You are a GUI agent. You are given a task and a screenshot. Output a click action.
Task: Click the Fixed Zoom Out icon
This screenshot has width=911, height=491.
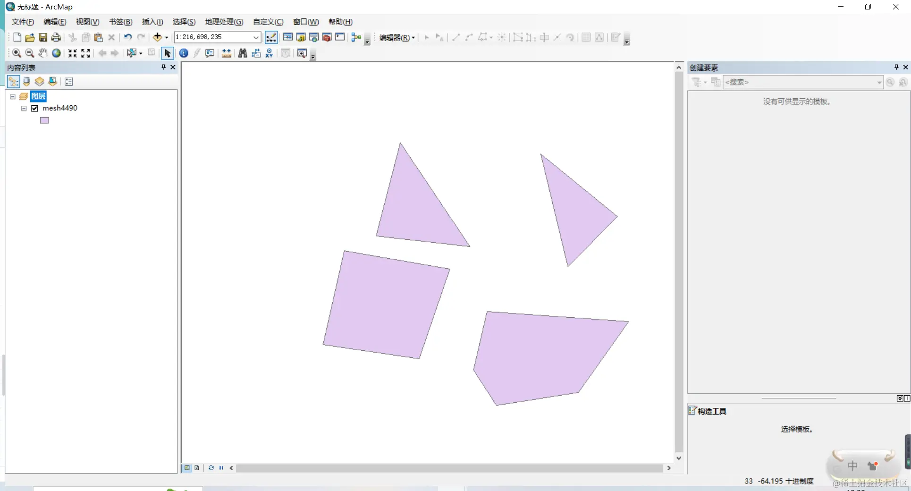point(85,53)
